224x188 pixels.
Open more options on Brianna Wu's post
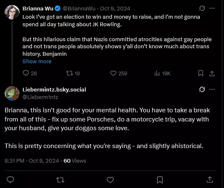[212, 8]
